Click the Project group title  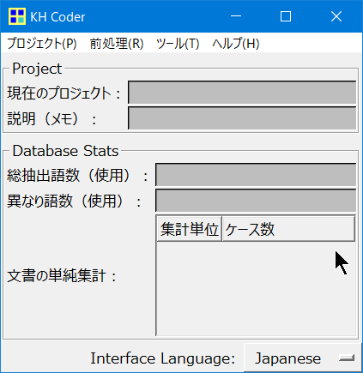(37, 69)
